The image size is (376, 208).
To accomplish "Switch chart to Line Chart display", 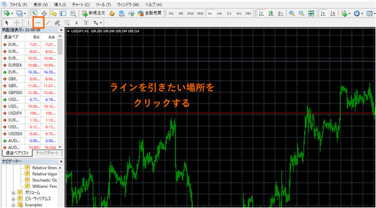I will click(281, 13).
